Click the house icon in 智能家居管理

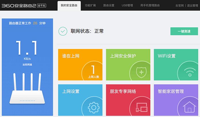click(189, 107)
